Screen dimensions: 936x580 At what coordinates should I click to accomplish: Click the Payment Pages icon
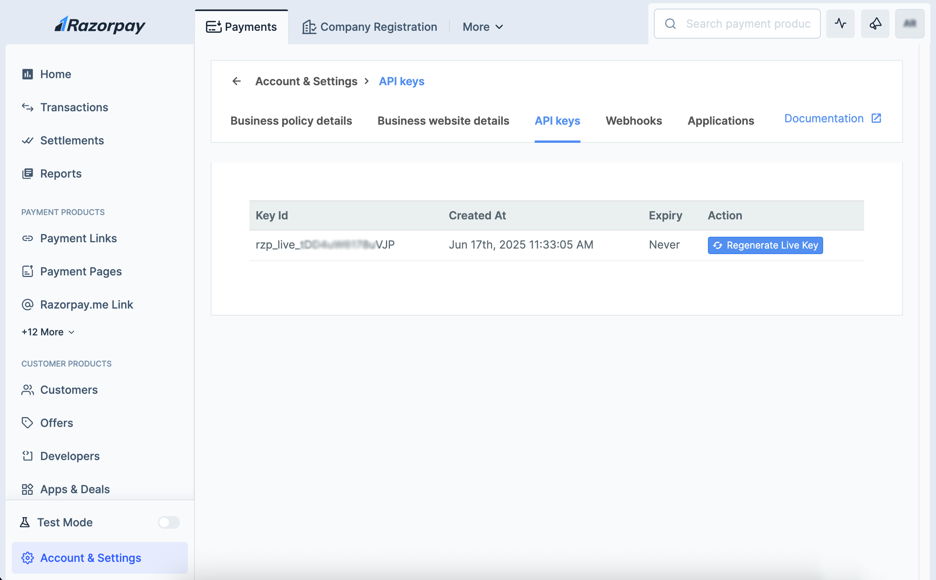pyautogui.click(x=28, y=271)
